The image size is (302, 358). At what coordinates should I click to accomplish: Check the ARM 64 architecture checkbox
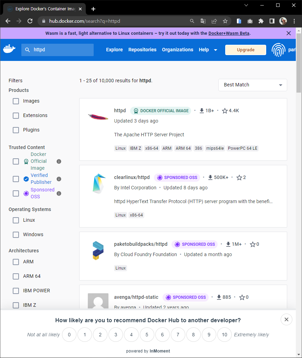(x=16, y=276)
